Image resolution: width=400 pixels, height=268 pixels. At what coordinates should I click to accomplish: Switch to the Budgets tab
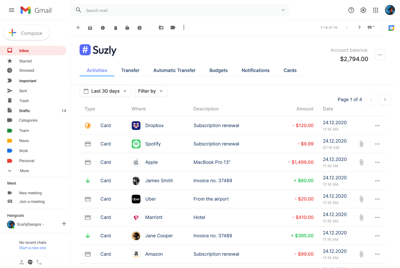click(x=218, y=70)
